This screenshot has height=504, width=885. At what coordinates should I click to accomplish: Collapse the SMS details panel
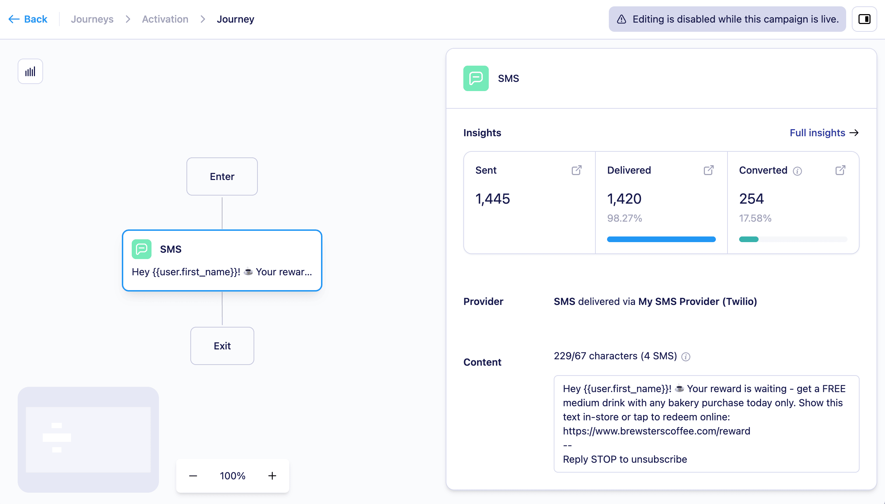point(864,19)
